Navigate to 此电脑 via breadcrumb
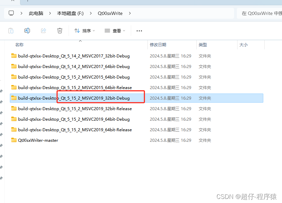Screen dimensions: 282x203 [36, 13]
